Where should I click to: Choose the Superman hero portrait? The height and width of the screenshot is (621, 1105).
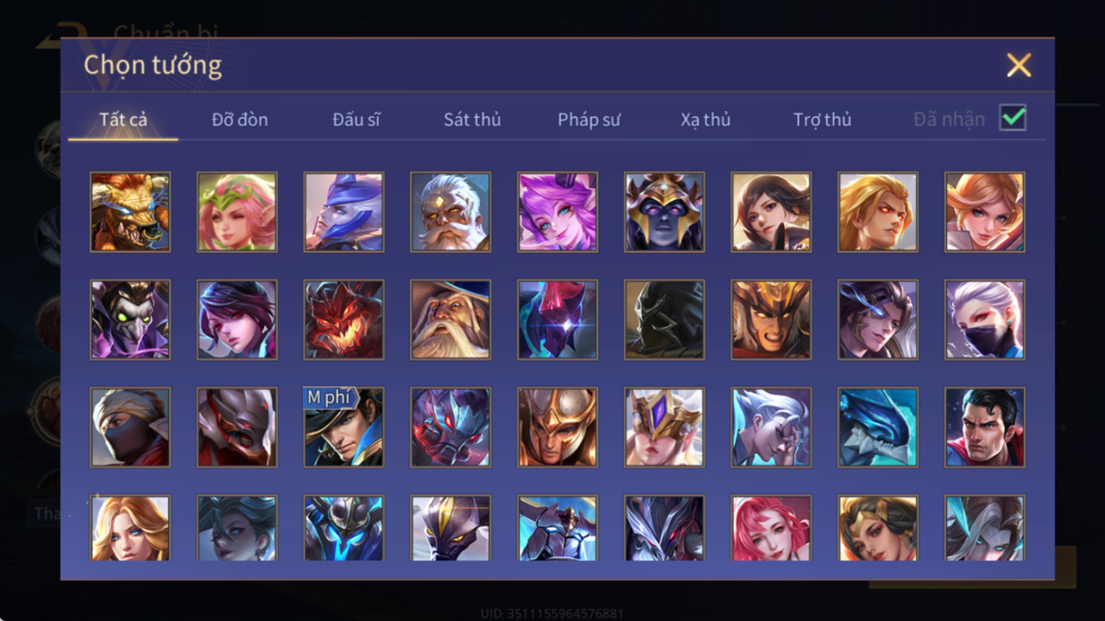(x=985, y=427)
